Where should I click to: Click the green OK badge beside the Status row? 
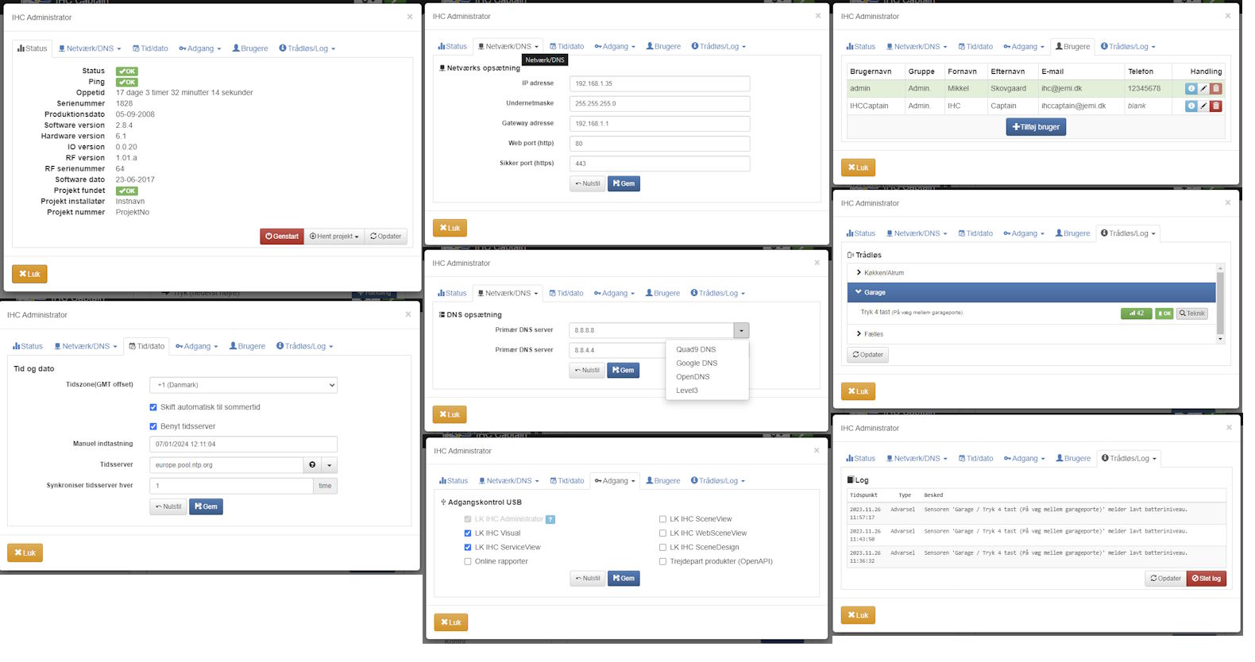127,71
